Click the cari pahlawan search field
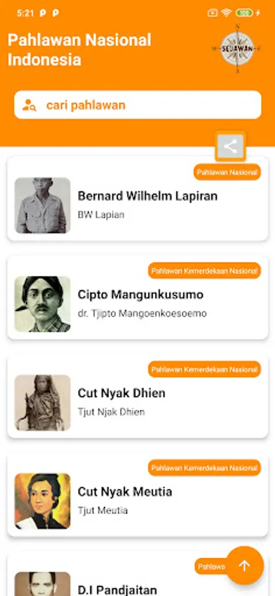This screenshot has width=275, height=596. pyautogui.click(x=138, y=105)
